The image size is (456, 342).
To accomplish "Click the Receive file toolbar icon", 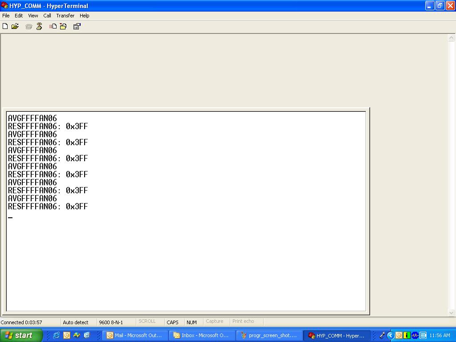I will (x=63, y=26).
